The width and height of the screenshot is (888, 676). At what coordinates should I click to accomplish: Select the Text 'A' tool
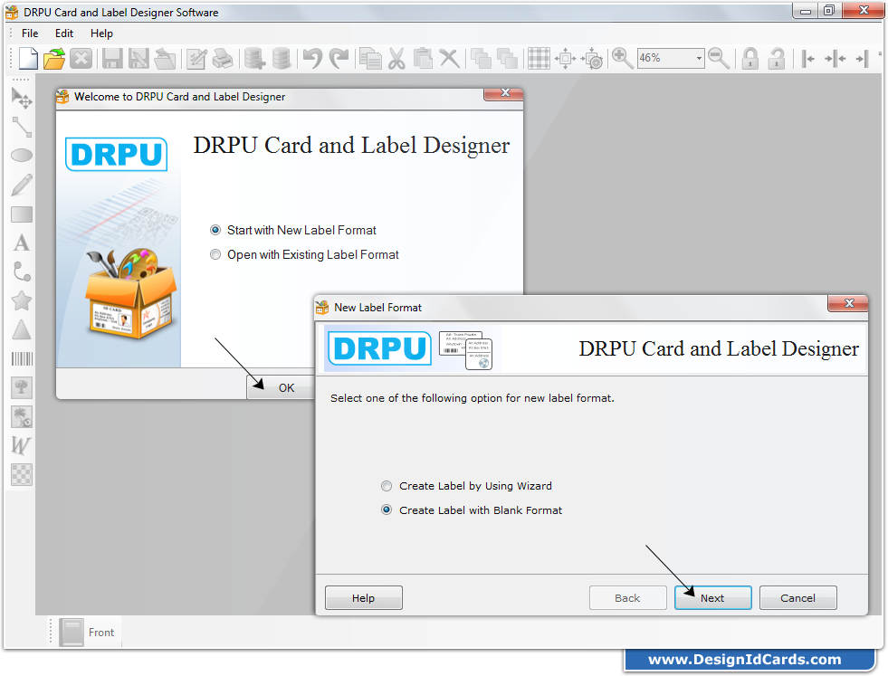pyautogui.click(x=22, y=243)
